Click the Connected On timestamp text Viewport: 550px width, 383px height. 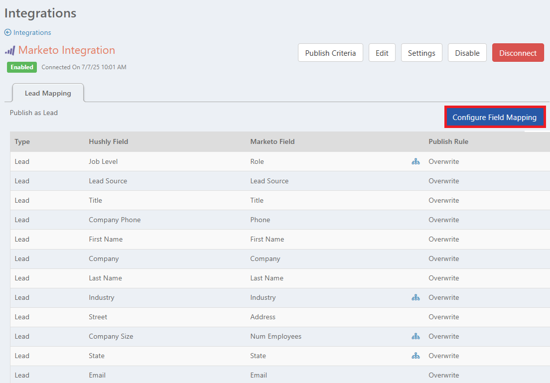[x=84, y=67]
